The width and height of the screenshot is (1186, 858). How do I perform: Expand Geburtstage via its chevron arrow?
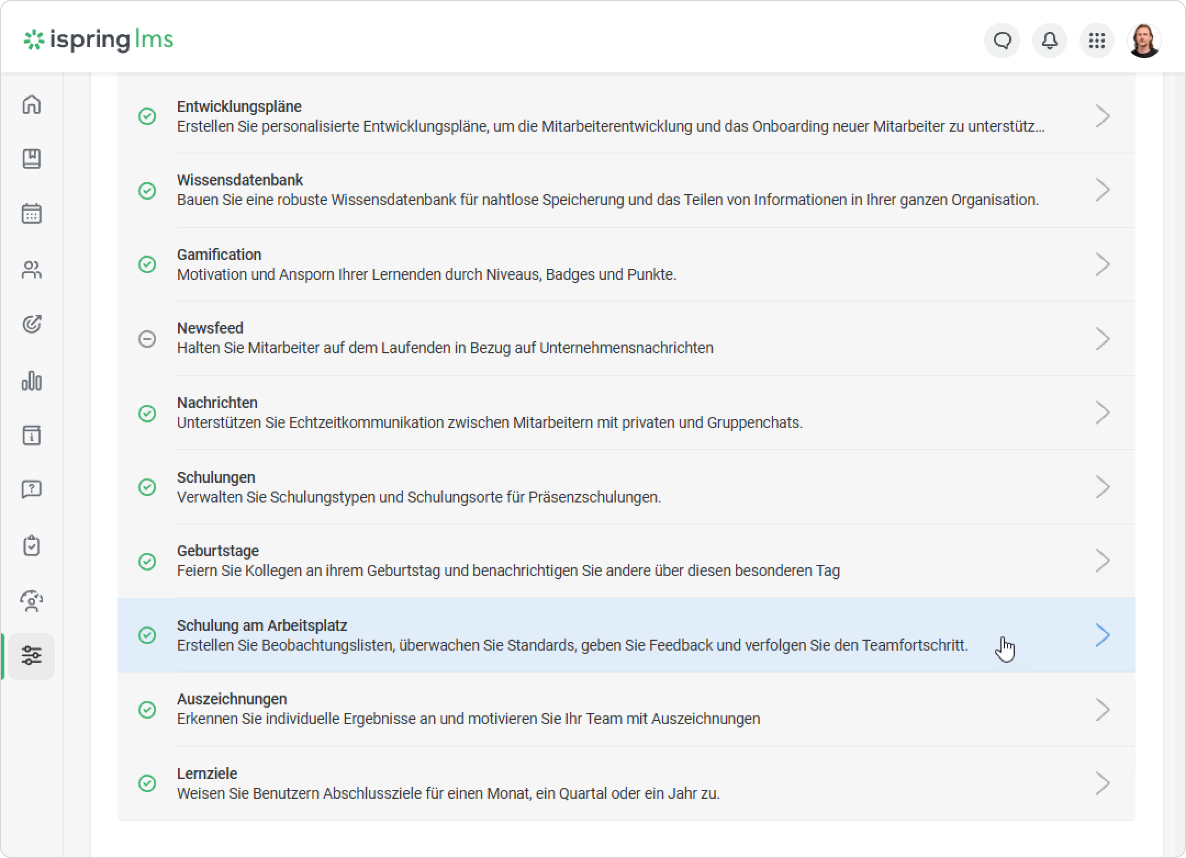[x=1103, y=561]
